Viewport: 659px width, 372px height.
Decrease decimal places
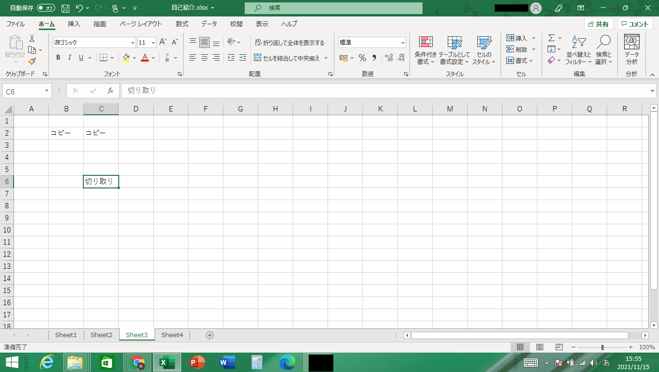[x=401, y=58]
